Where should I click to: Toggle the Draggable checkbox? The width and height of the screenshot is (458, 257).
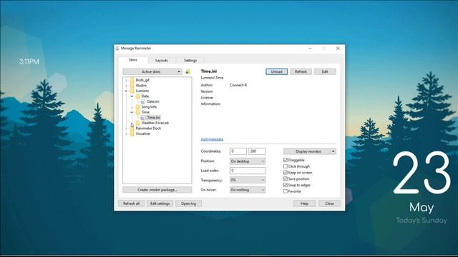tap(286, 160)
